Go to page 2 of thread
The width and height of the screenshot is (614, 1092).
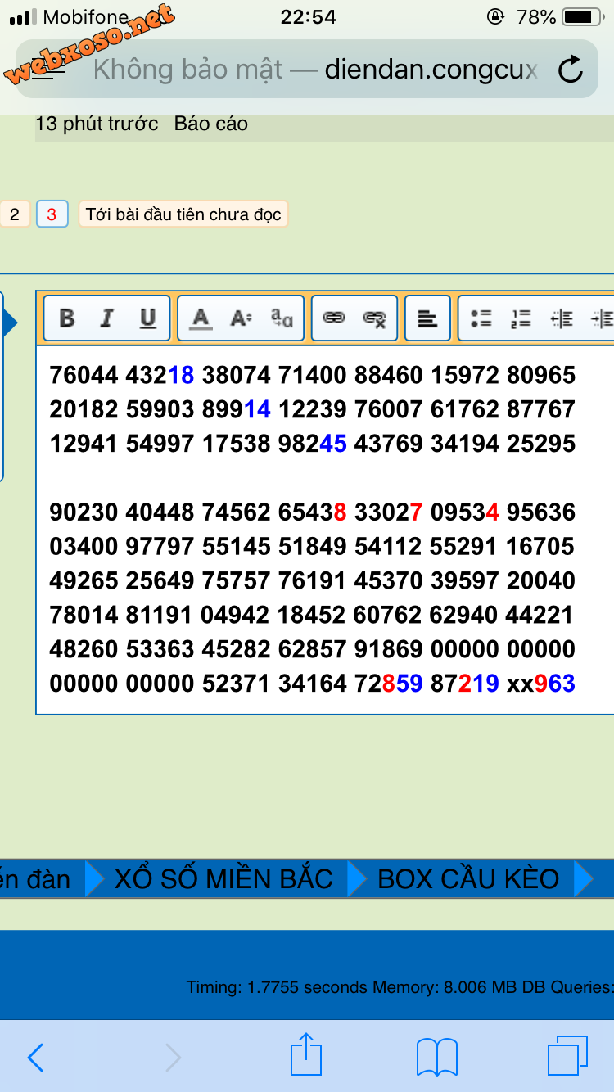click(x=14, y=214)
